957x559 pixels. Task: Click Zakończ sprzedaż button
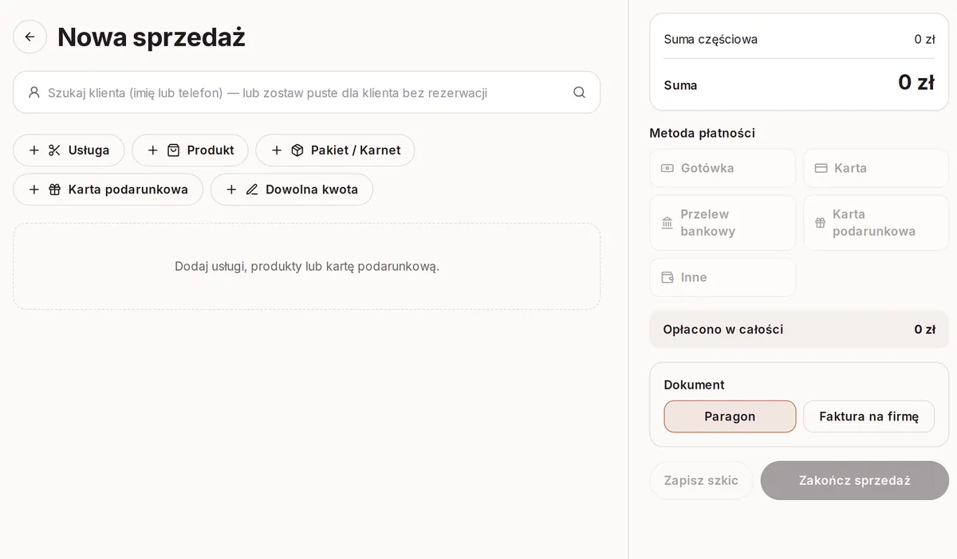pos(854,480)
